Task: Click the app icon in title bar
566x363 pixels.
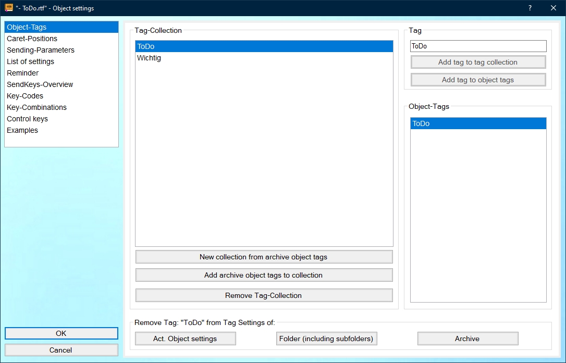Action: coord(9,8)
